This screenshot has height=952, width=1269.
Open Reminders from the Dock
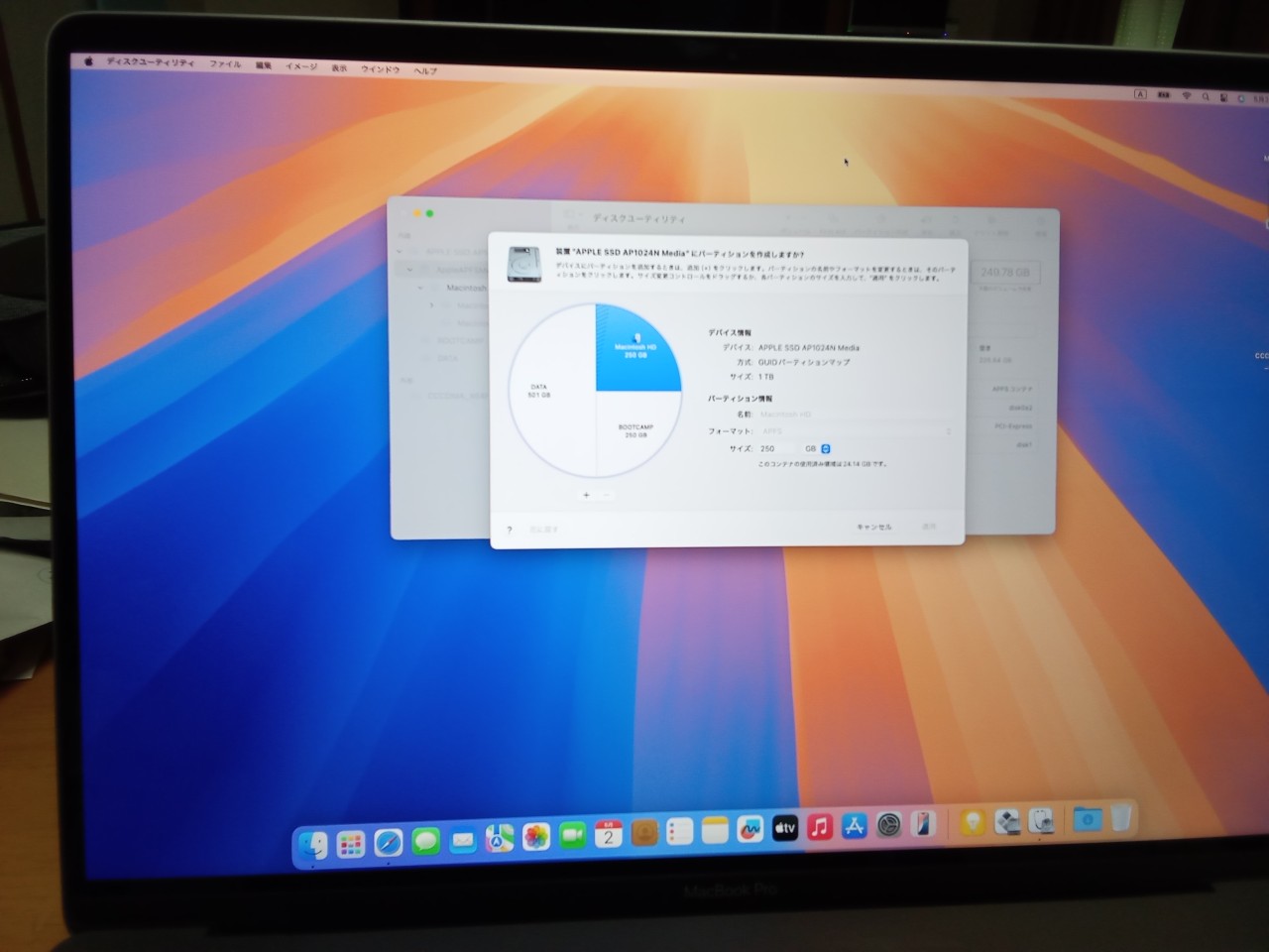pos(680,832)
